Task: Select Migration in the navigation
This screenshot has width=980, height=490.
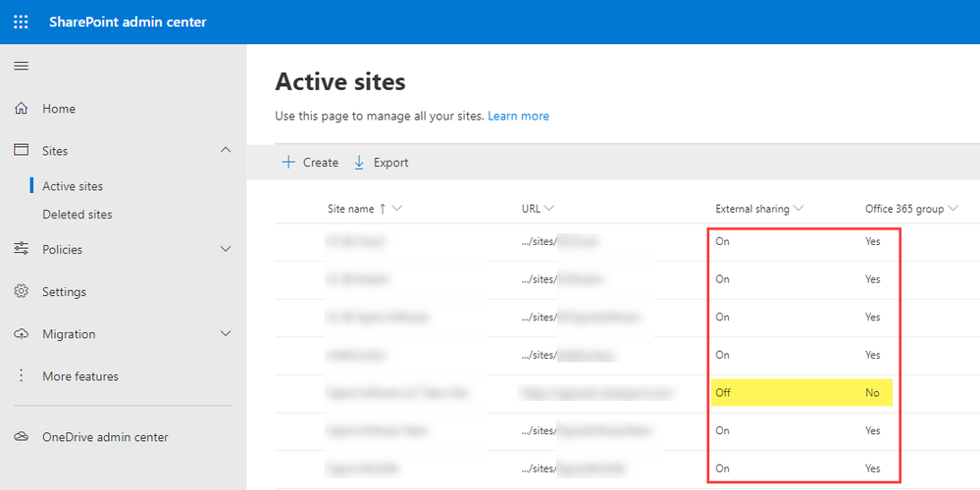Action: 69,334
